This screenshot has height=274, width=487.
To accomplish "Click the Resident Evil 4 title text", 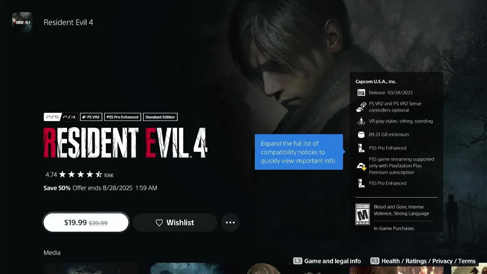I will [68, 22].
